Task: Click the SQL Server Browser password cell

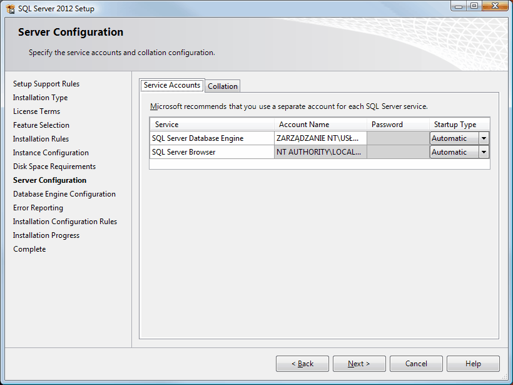Action: pos(398,152)
